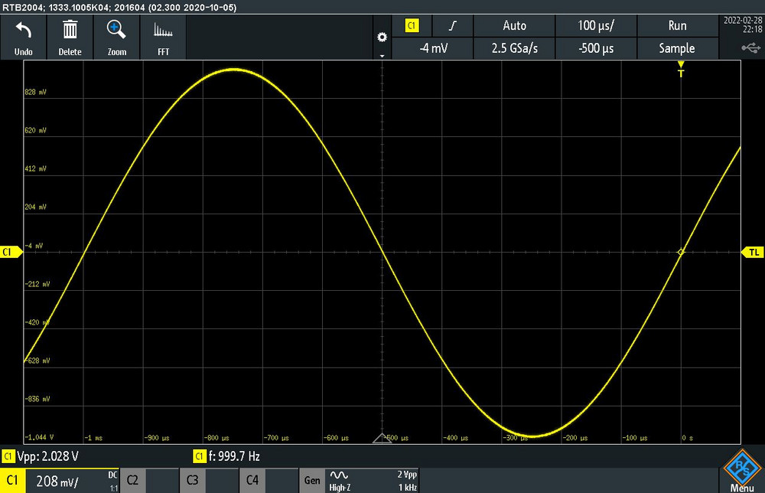This screenshot has width=765, height=493.
Task: Select the f: 999.7 Hz measurement
Action: point(227,456)
